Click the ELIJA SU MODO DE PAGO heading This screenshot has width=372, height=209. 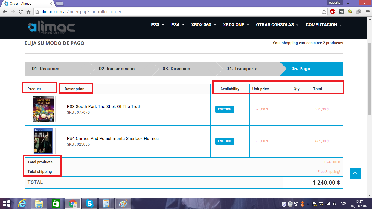click(54, 43)
